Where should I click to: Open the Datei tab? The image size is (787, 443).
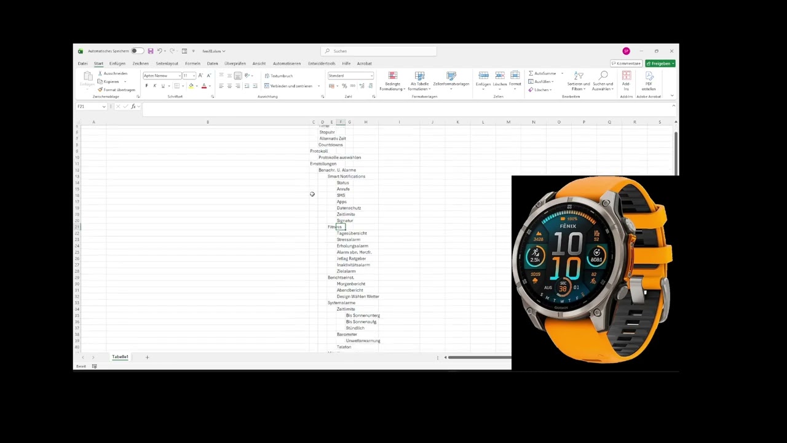tap(82, 63)
